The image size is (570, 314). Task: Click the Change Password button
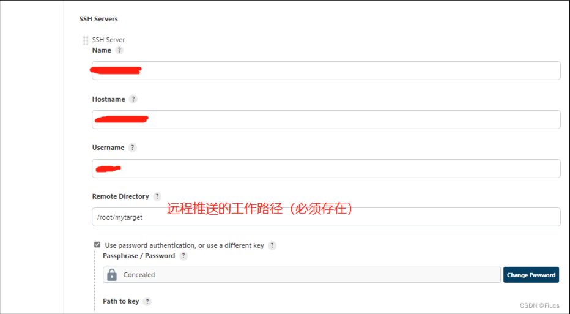tap(531, 275)
